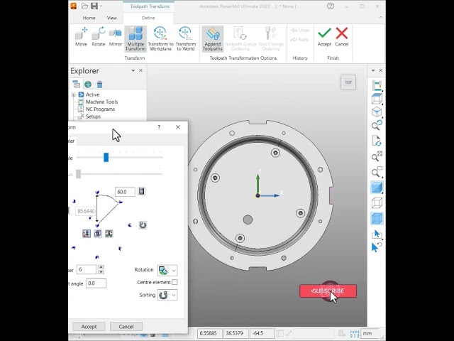Click the number field showing 6

pos(87,269)
